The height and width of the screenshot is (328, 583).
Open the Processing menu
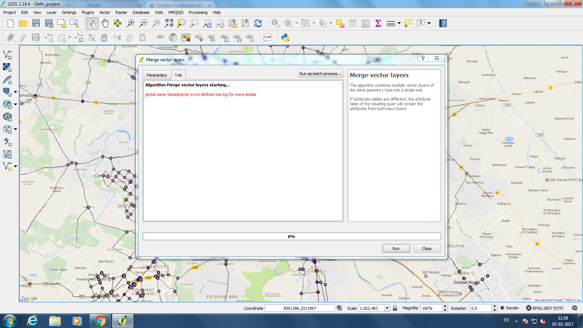(198, 12)
